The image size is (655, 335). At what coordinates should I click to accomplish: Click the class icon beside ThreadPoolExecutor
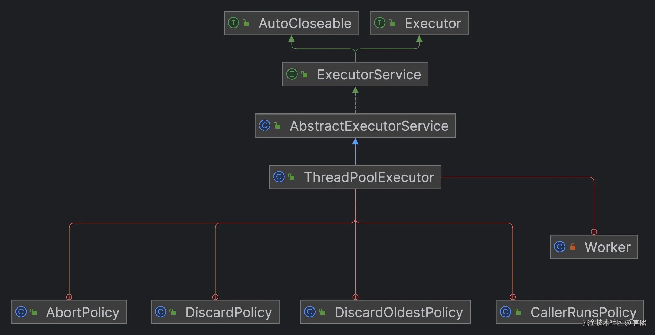click(279, 177)
